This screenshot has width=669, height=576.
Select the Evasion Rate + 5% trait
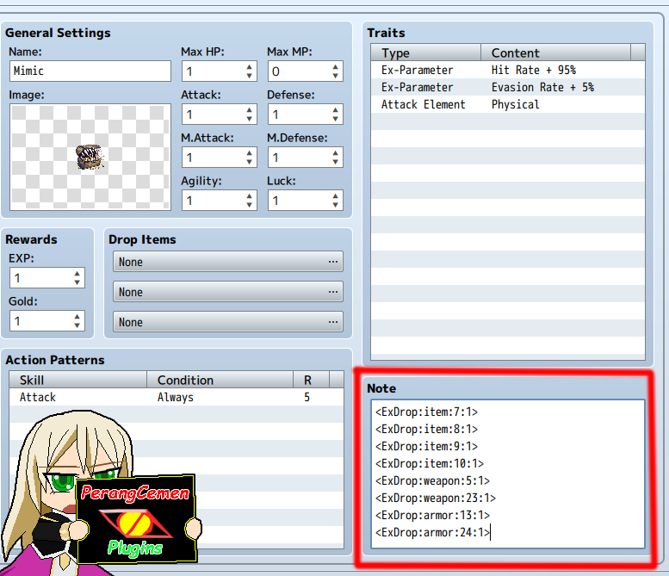pyautogui.click(x=508, y=87)
